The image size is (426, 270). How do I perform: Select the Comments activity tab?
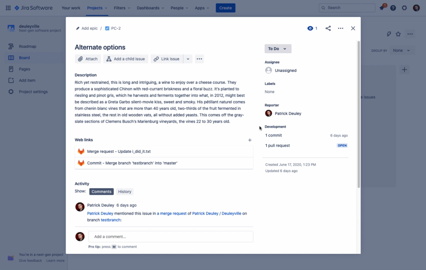point(101,192)
